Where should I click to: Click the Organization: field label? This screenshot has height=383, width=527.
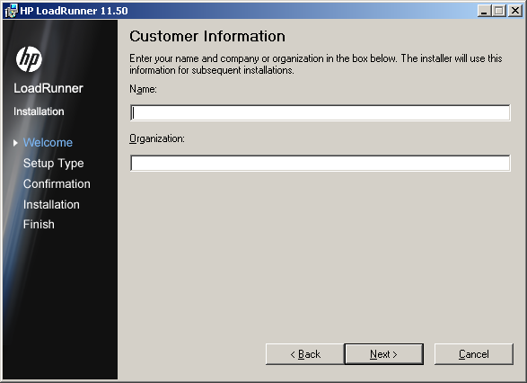157,138
